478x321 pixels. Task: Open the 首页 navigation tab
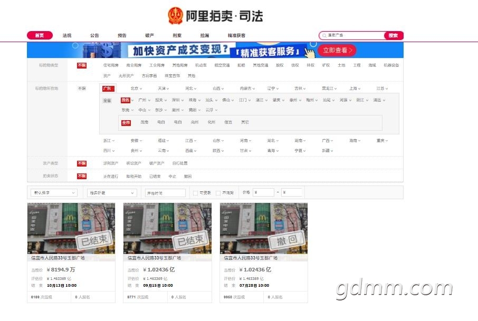coord(40,35)
